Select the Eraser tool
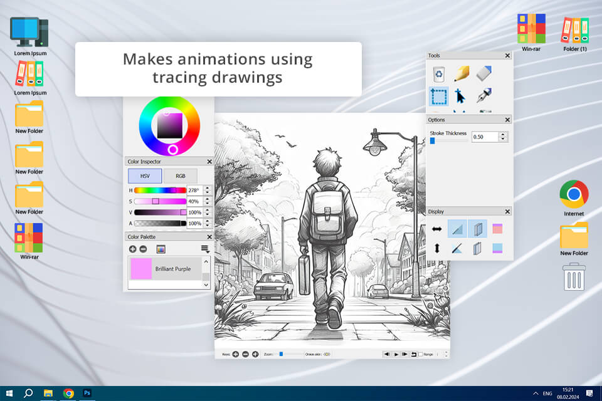The width and height of the screenshot is (602, 401). coord(483,73)
